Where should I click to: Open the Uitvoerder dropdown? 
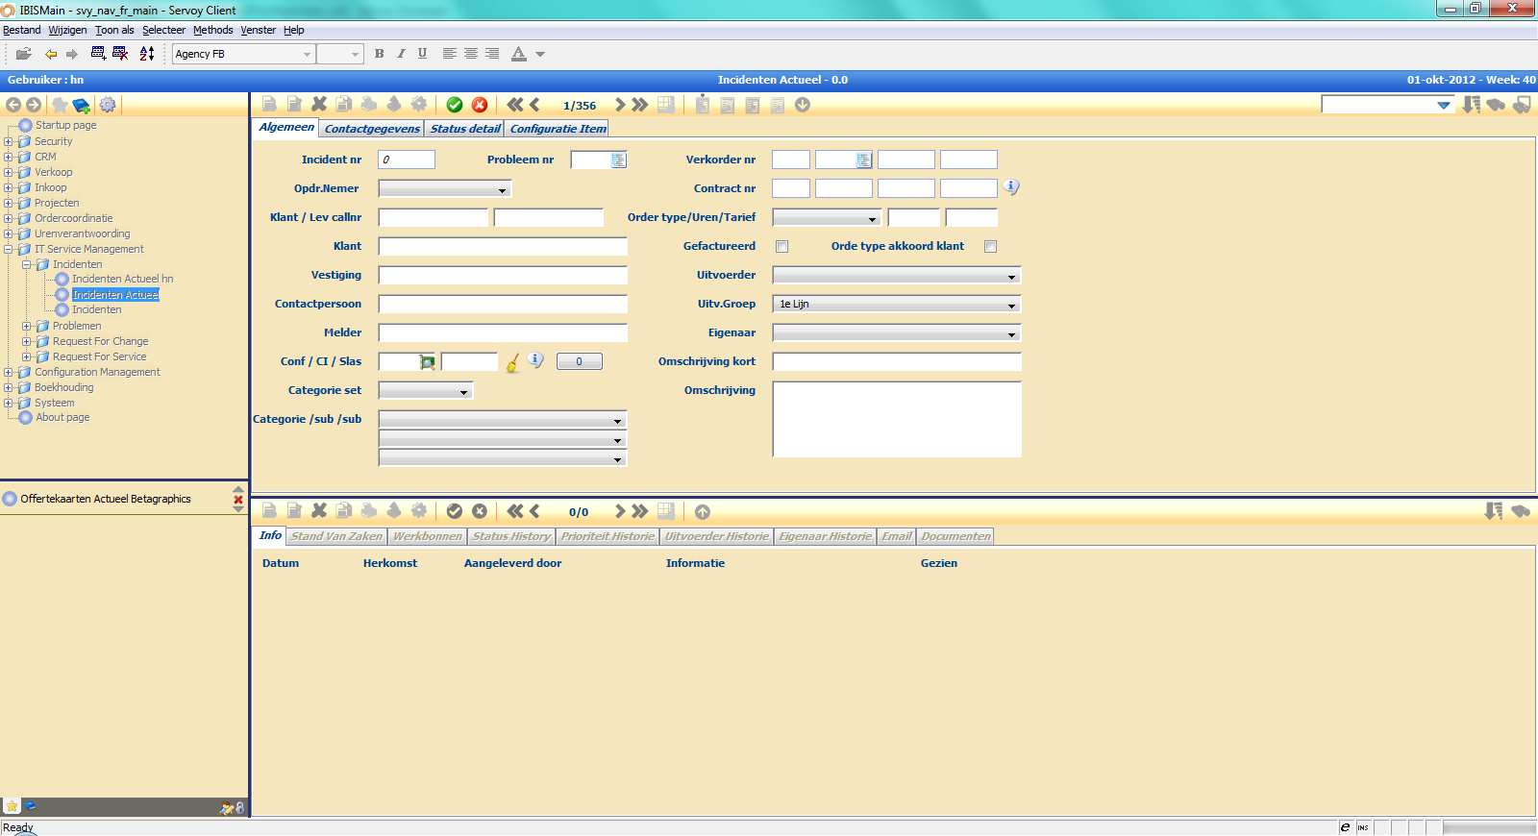click(897, 275)
